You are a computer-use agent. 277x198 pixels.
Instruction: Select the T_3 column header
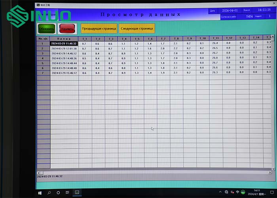(x=111, y=39)
